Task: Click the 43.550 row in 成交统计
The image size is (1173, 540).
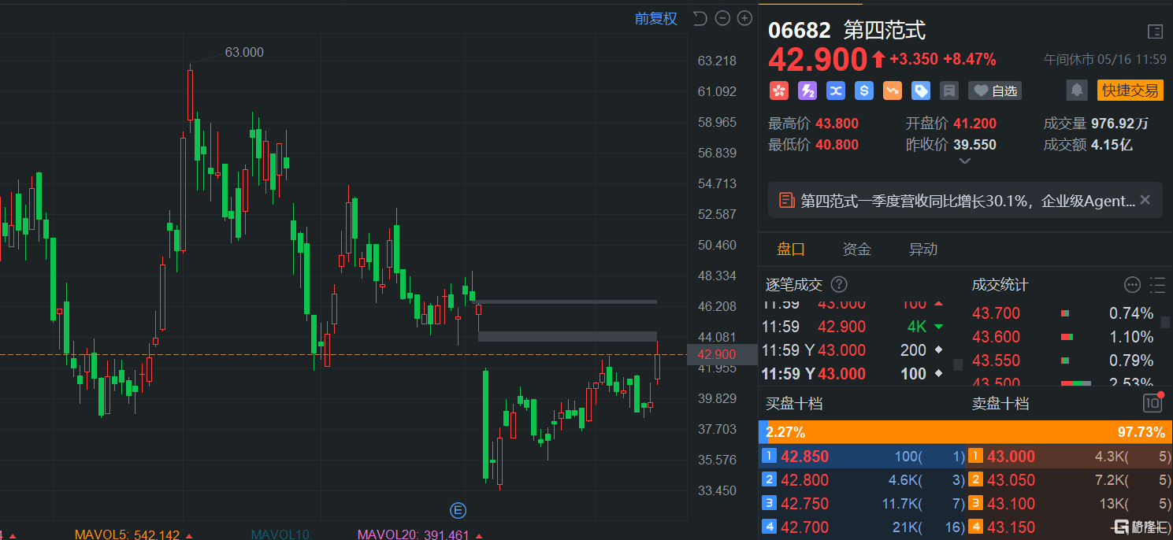Action: coord(1063,361)
